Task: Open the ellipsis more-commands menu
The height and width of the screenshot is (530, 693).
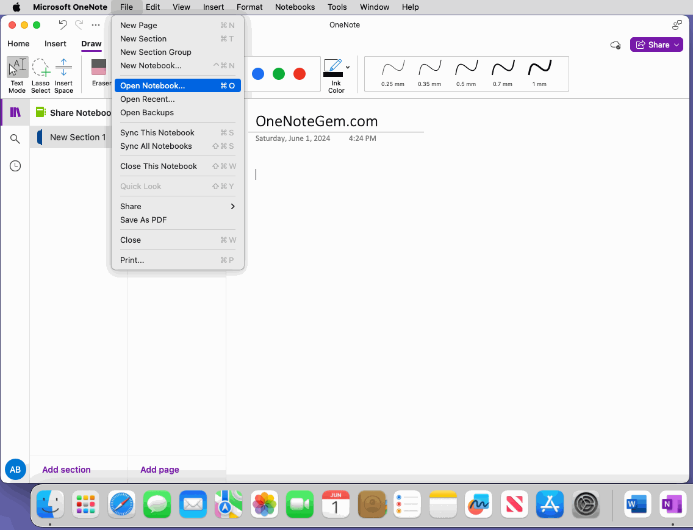Action: pos(95,25)
